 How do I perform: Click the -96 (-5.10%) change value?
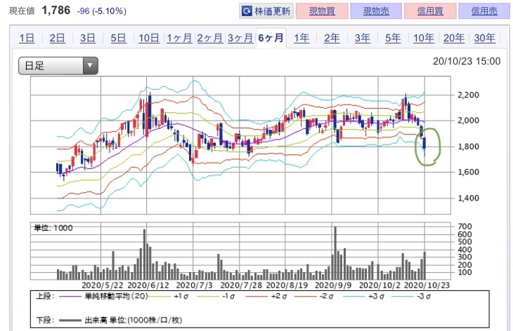(x=101, y=11)
